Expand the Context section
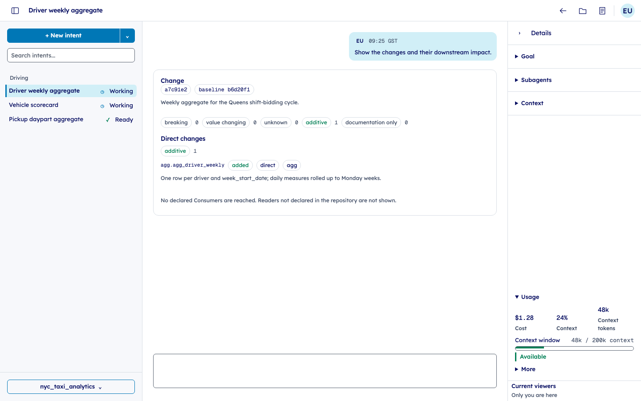This screenshot has height=401, width=641. click(574, 103)
